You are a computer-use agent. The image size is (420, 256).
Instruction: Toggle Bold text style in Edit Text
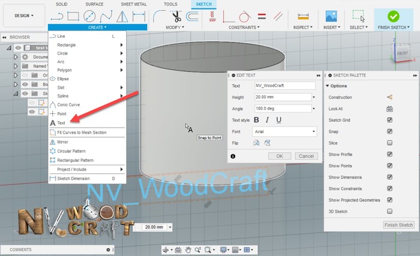point(256,120)
